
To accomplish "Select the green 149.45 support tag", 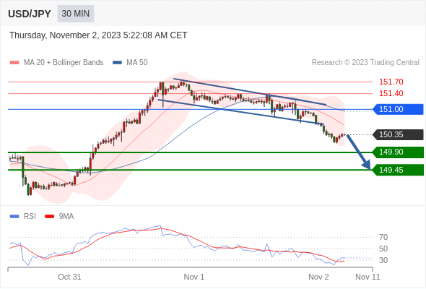I will (398, 170).
